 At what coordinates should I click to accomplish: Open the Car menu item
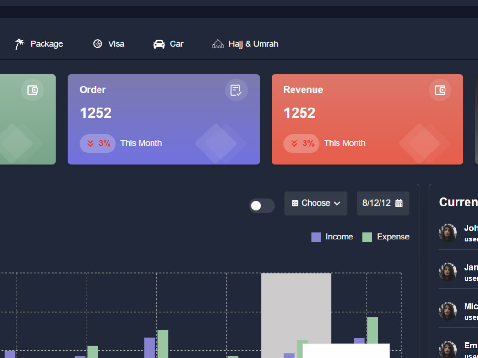coord(168,44)
